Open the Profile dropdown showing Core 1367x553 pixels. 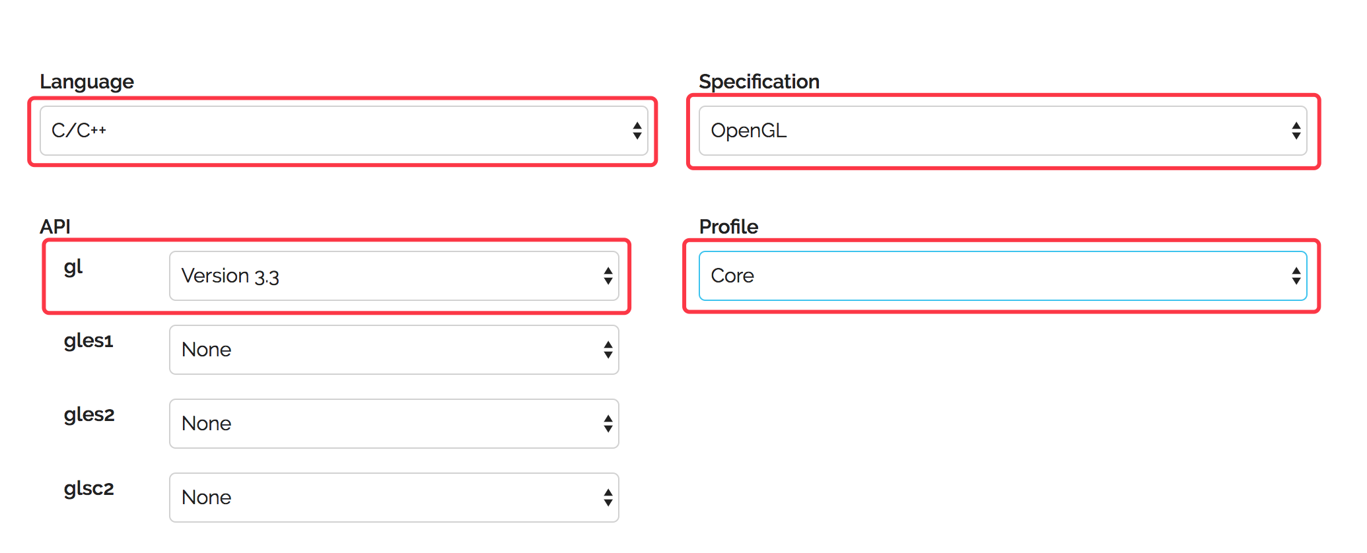(x=1002, y=276)
